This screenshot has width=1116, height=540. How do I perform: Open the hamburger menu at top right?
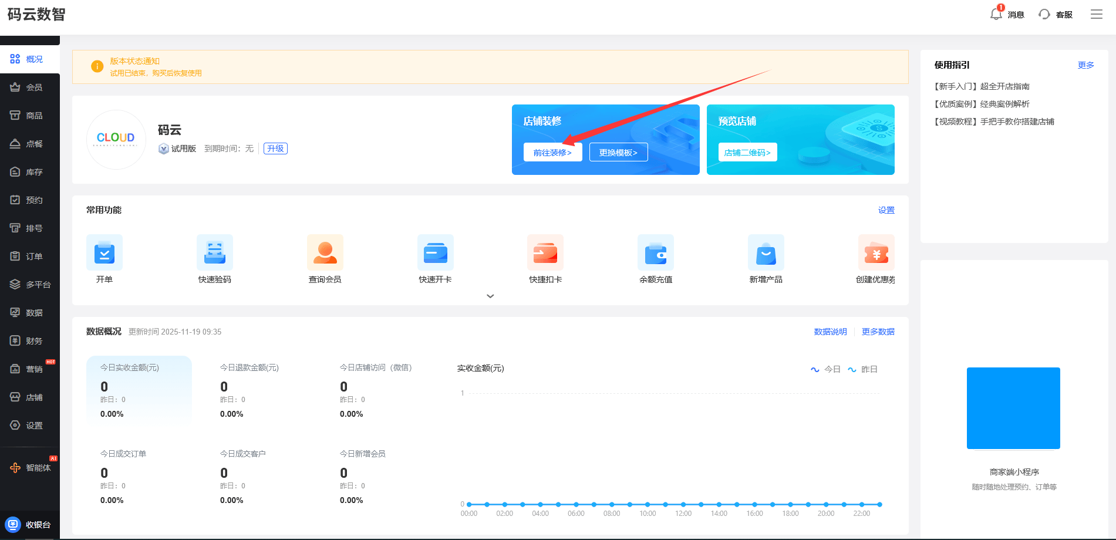click(1097, 14)
